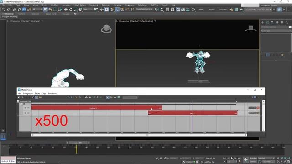This screenshot has height=164, width=292.
Task: Activate the Select and Place tool
Action: pyautogui.click(x=80, y=10)
